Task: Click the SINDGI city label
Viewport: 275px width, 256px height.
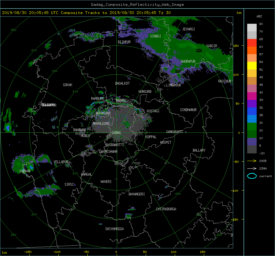Action: click(x=156, y=36)
